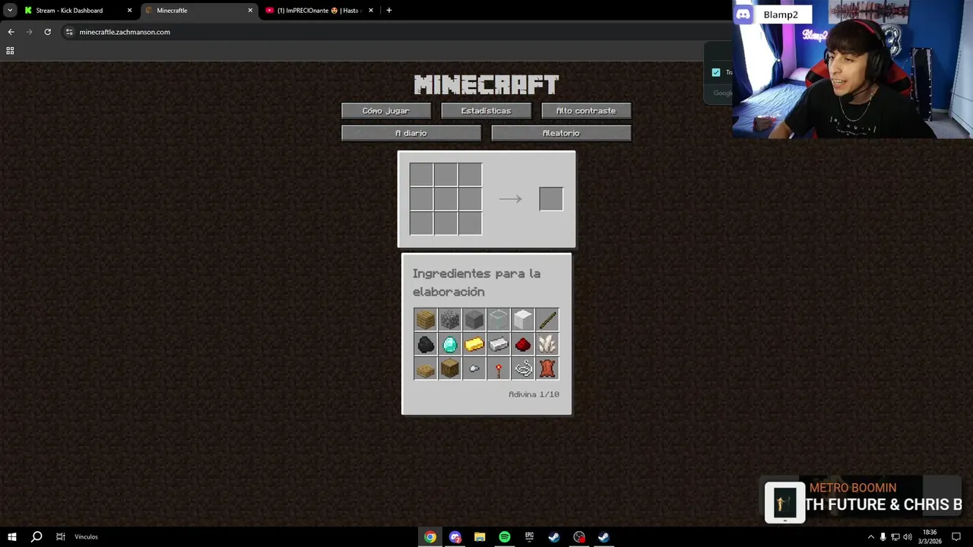Enable Alto contraste mode

click(586, 111)
